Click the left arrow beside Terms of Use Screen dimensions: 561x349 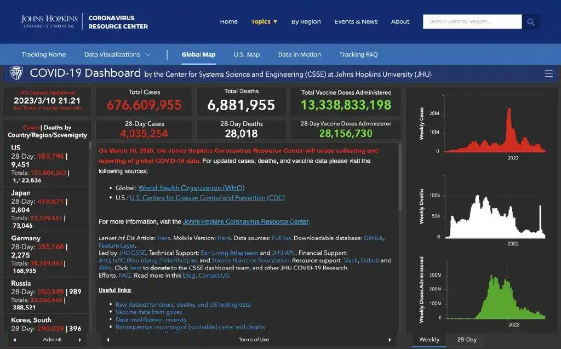[x=108, y=340]
